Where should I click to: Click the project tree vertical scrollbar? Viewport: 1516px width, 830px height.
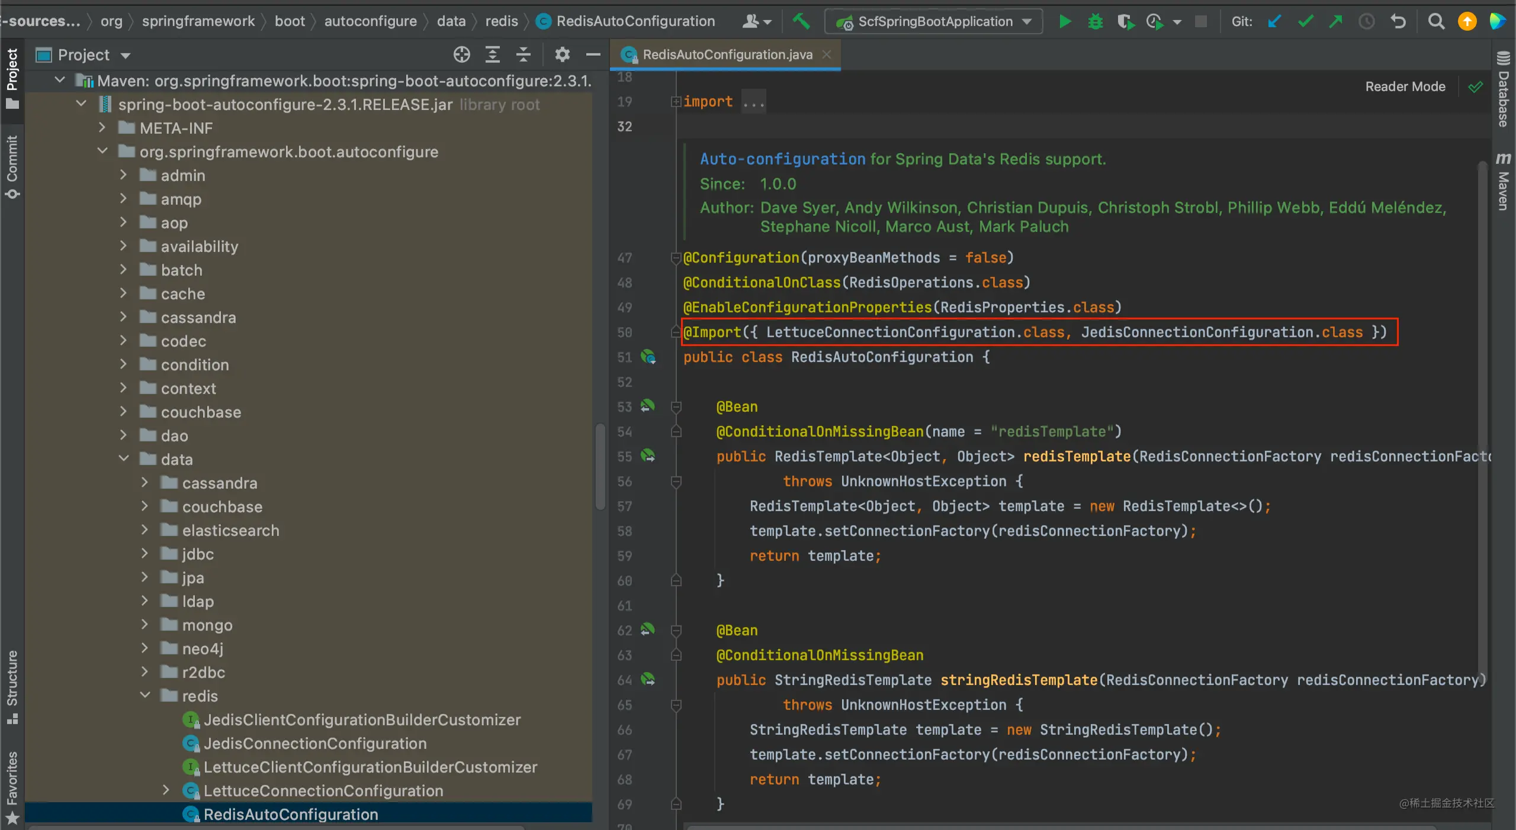(x=600, y=466)
